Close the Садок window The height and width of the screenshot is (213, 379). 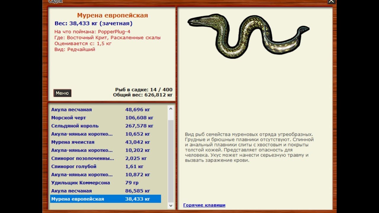tap(331, 1)
